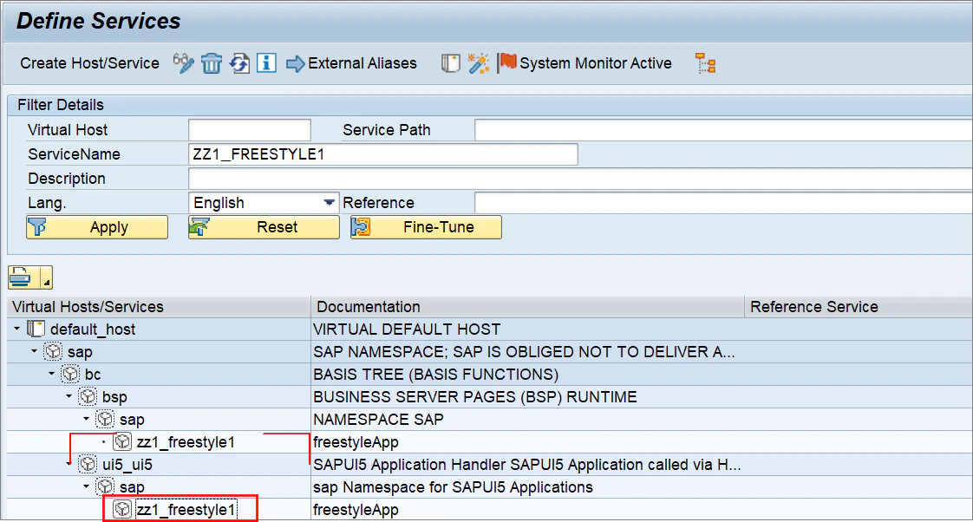Screen dimensions: 973x522
Task: Collapse the sap node under ui5_ui5
Action: click(87, 486)
